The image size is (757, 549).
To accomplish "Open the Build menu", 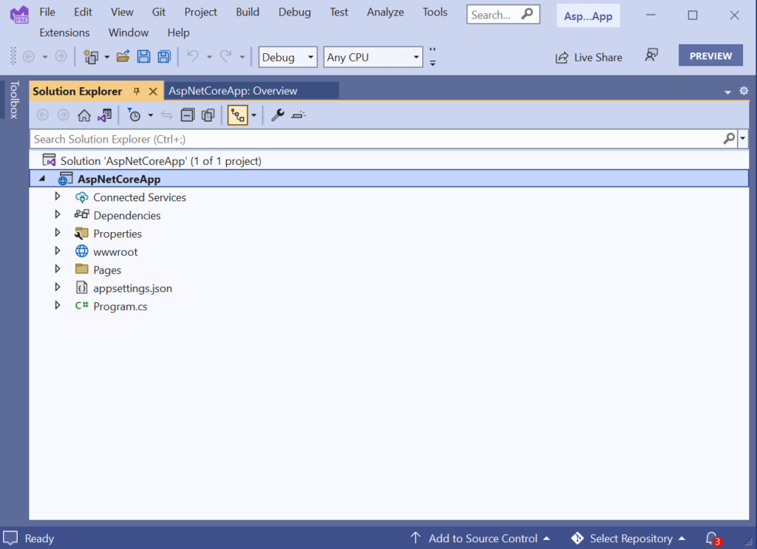I will [248, 12].
